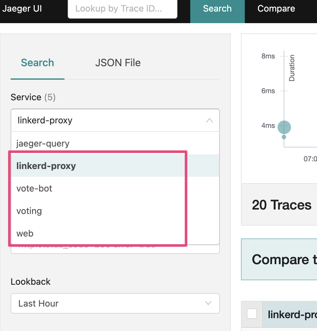This screenshot has height=331, width=317.
Task: Switch to the Search tab in the form panel
Action: [x=38, y=63]
